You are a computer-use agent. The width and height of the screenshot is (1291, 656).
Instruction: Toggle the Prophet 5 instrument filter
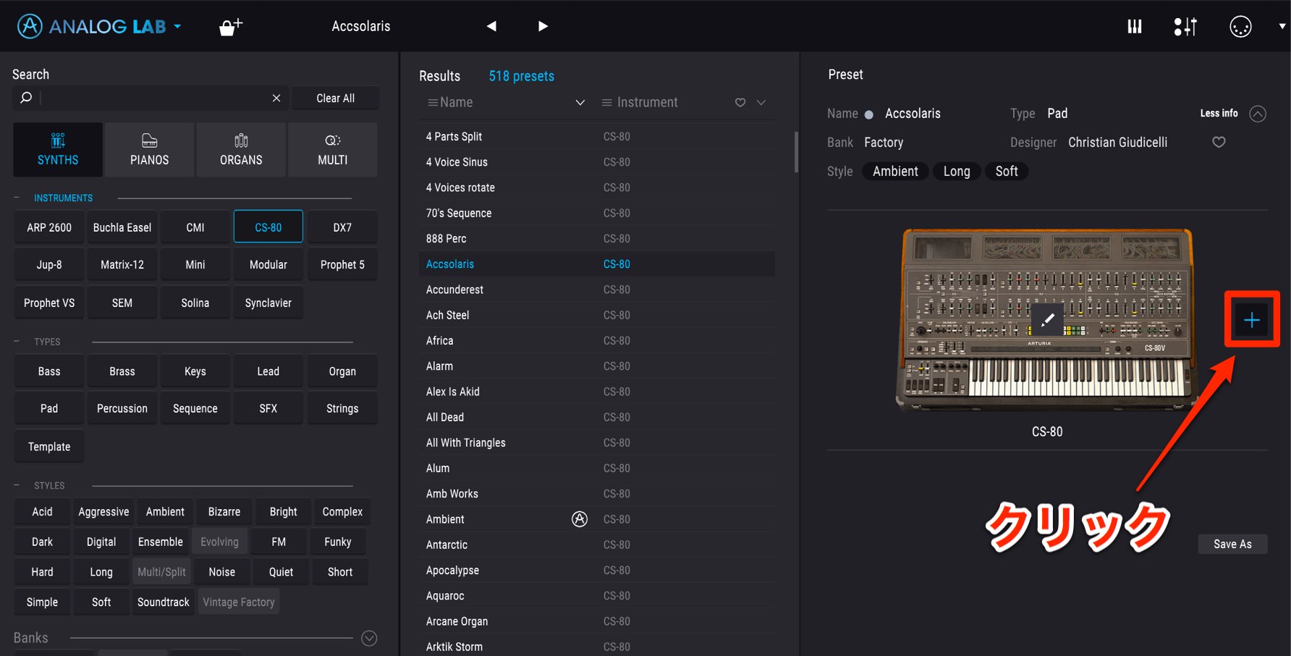[342, 265]
